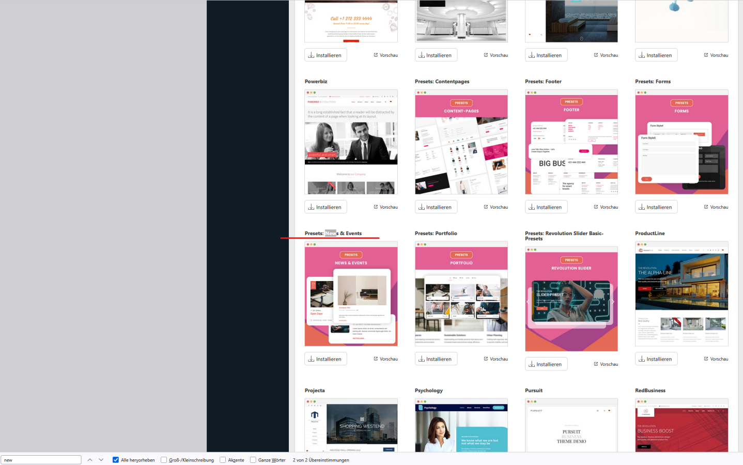Click the preview icon beside Presets: Portfolio Vorschau
The height and width of the screenshot is (465, 743).
486,359
